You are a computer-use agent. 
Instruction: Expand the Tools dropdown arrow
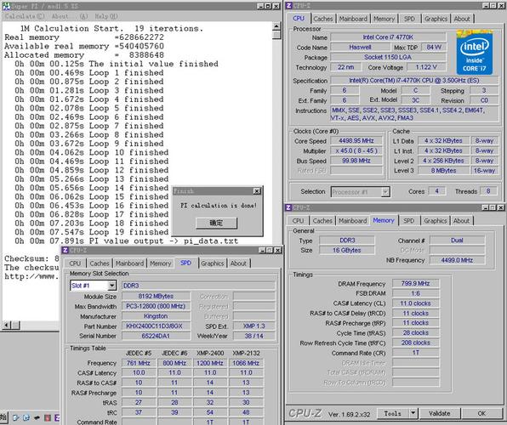413,413
